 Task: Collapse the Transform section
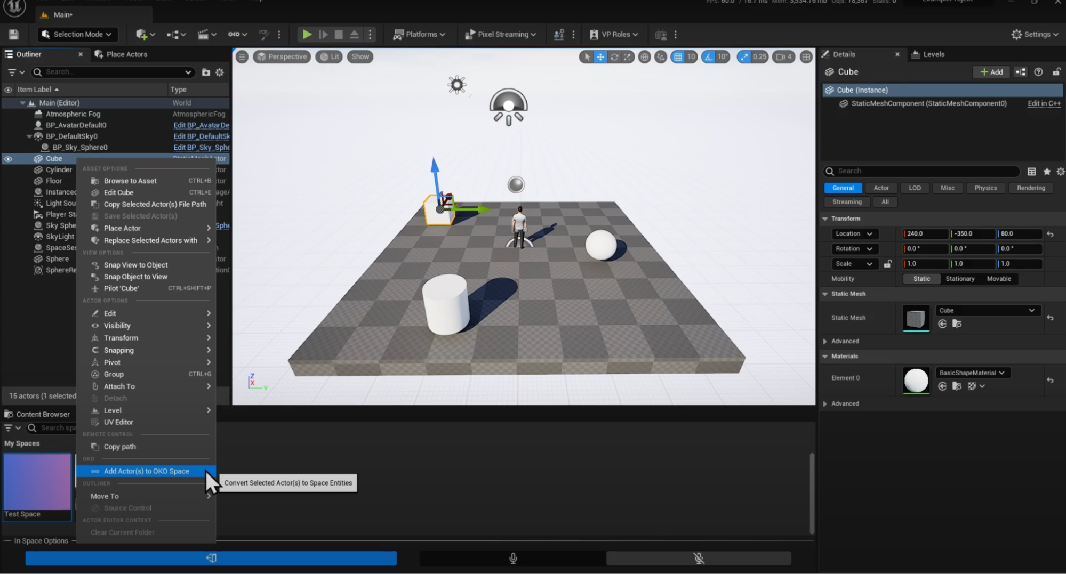tap(825, 219)
